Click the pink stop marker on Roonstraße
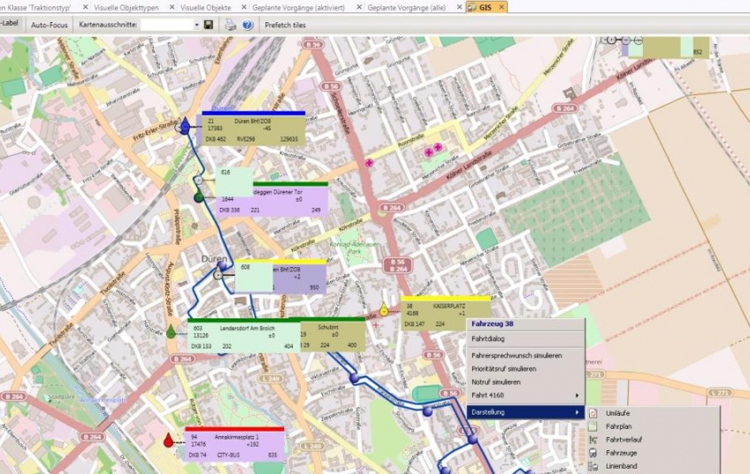 [369, 163]
